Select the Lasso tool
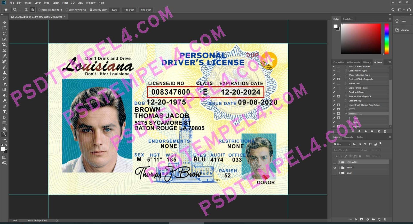Image resolution: width=413 pixels, height=224 pixels. pos(4,34)
